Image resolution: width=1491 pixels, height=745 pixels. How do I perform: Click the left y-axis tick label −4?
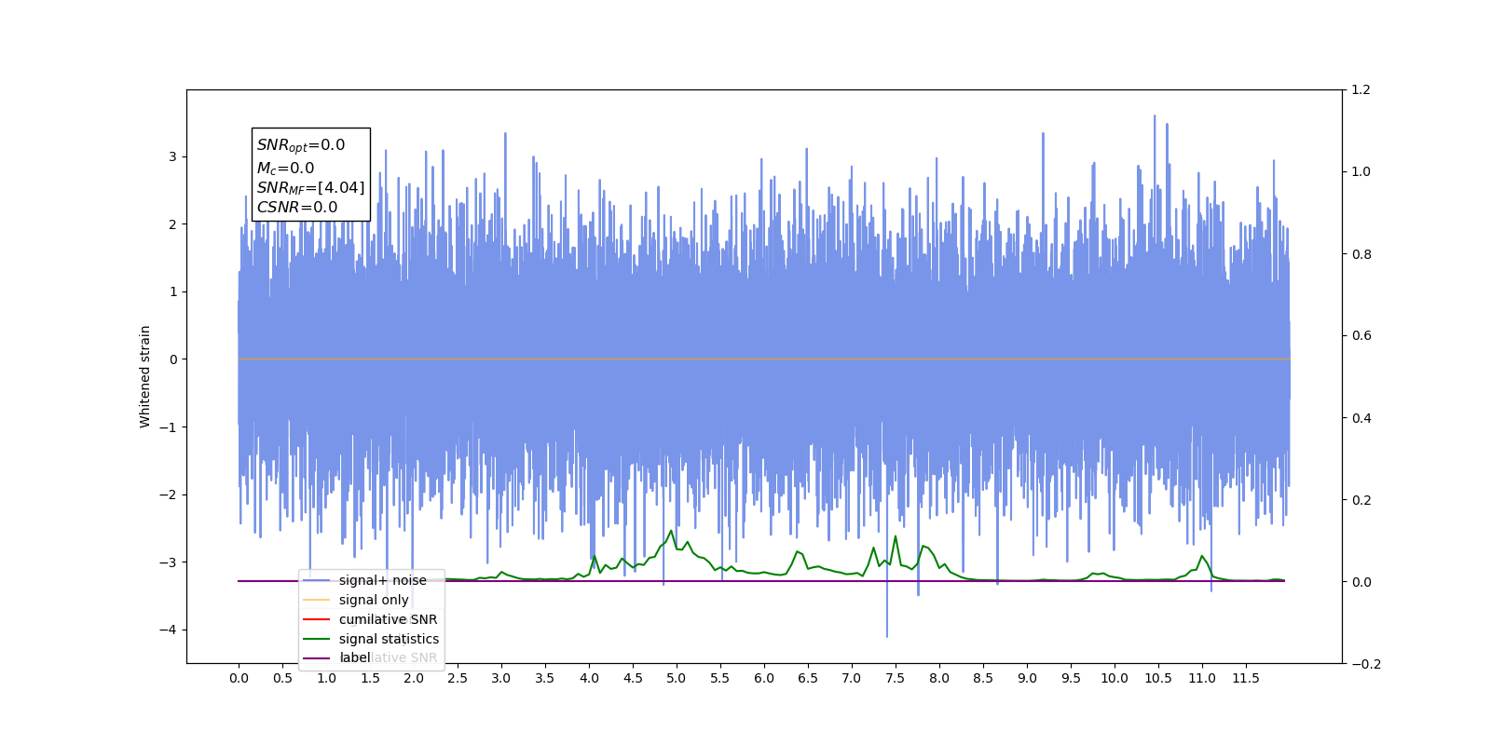168,630
